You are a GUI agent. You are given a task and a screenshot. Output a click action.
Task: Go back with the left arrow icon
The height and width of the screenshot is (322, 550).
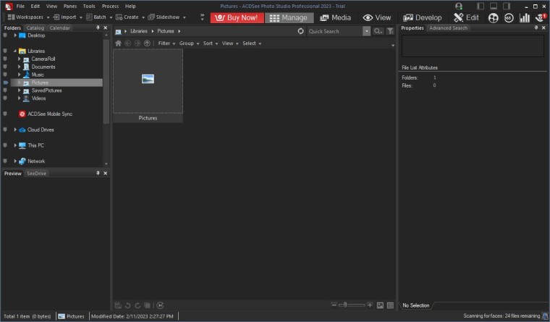(x=128, y=43)
